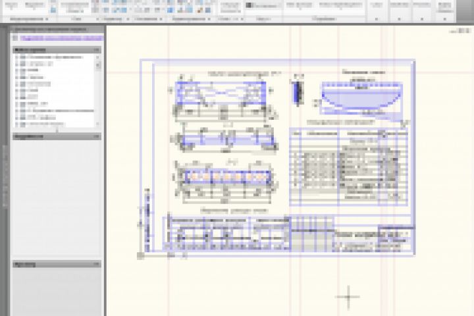474x316 pixels.
Task: Select the highlighted purple entry in side palette
Action: [x=62, y=38]
